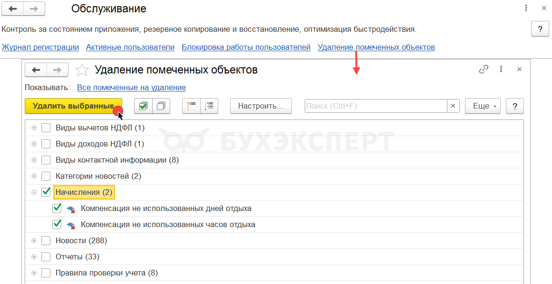The image size is (552, 284).
Task: Tick the Виды контактной информации checkbox
Action: click(x=46, y=160)
